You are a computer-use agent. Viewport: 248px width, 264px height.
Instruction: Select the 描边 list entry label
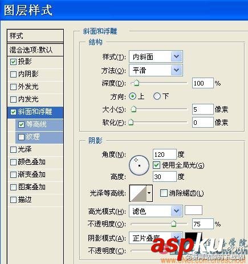click(x=25, y=200)
